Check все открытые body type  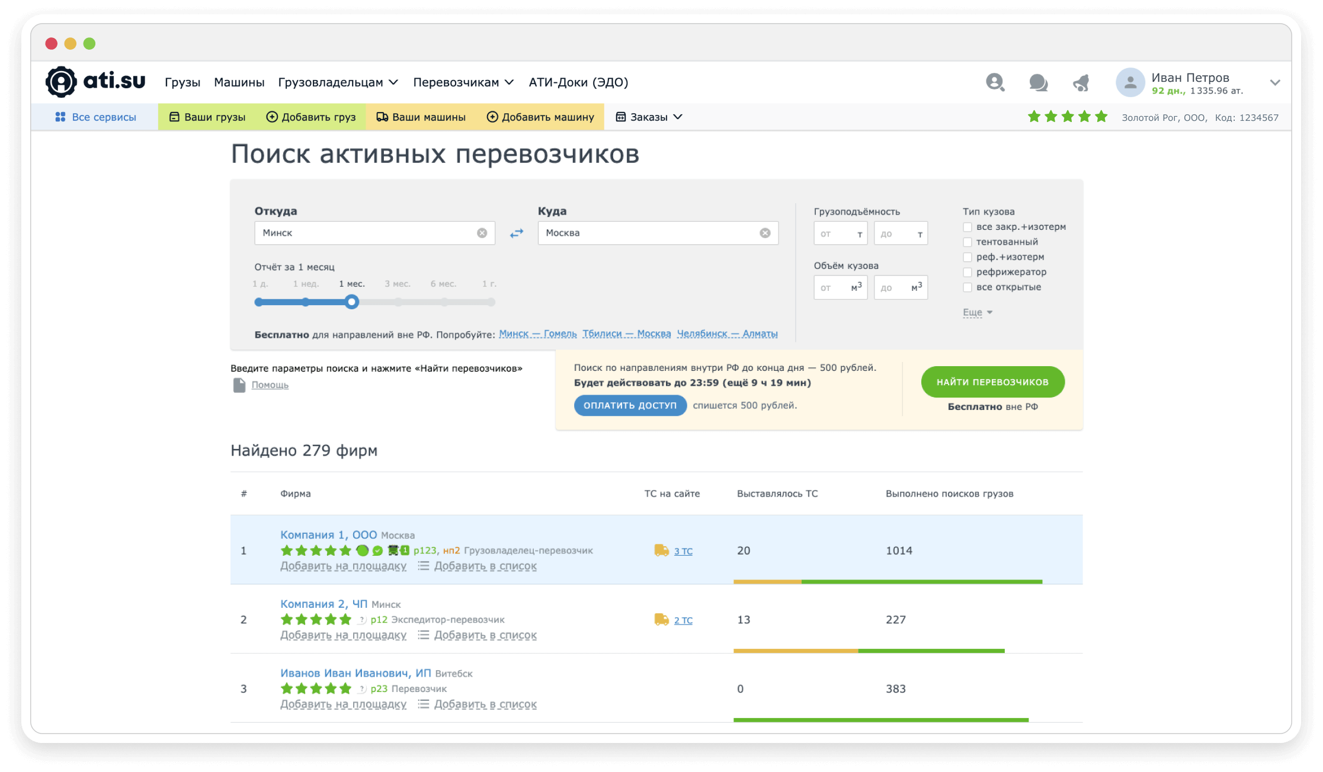click(x=968, y=287)
